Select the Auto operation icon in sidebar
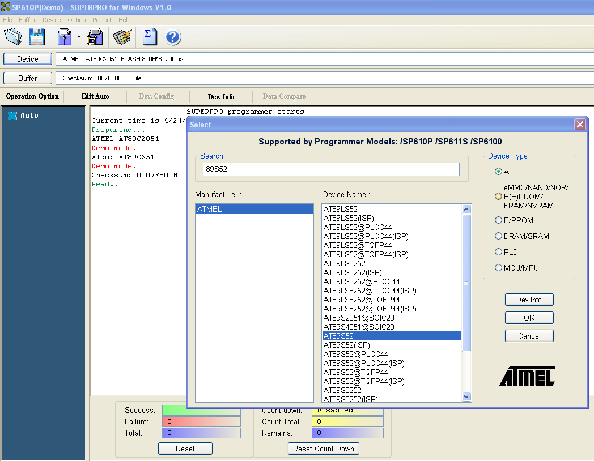The image size is (594, 461). coord(12,116)
